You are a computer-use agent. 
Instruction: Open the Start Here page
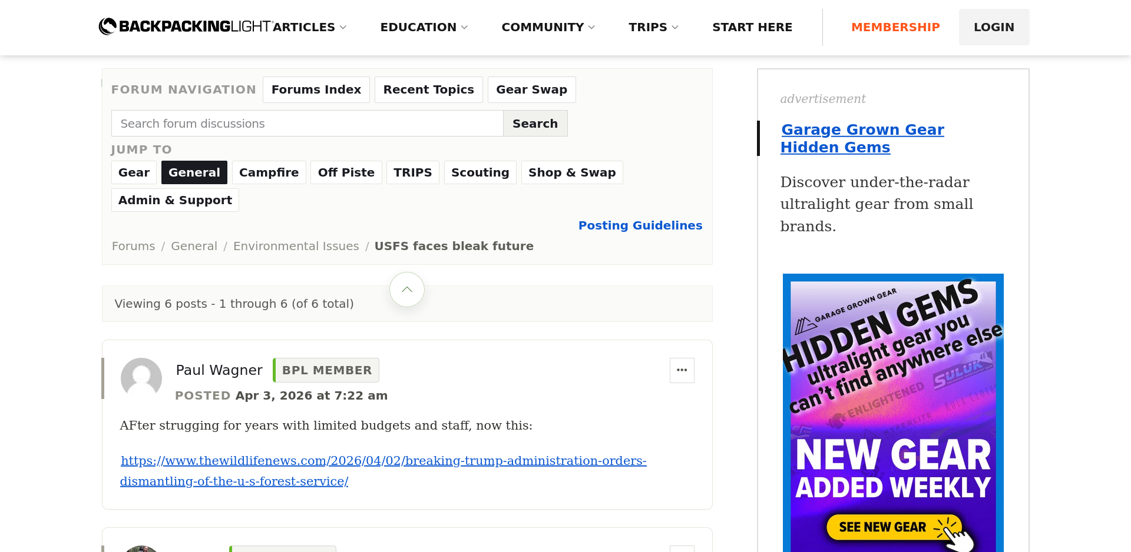coord(752,27)
